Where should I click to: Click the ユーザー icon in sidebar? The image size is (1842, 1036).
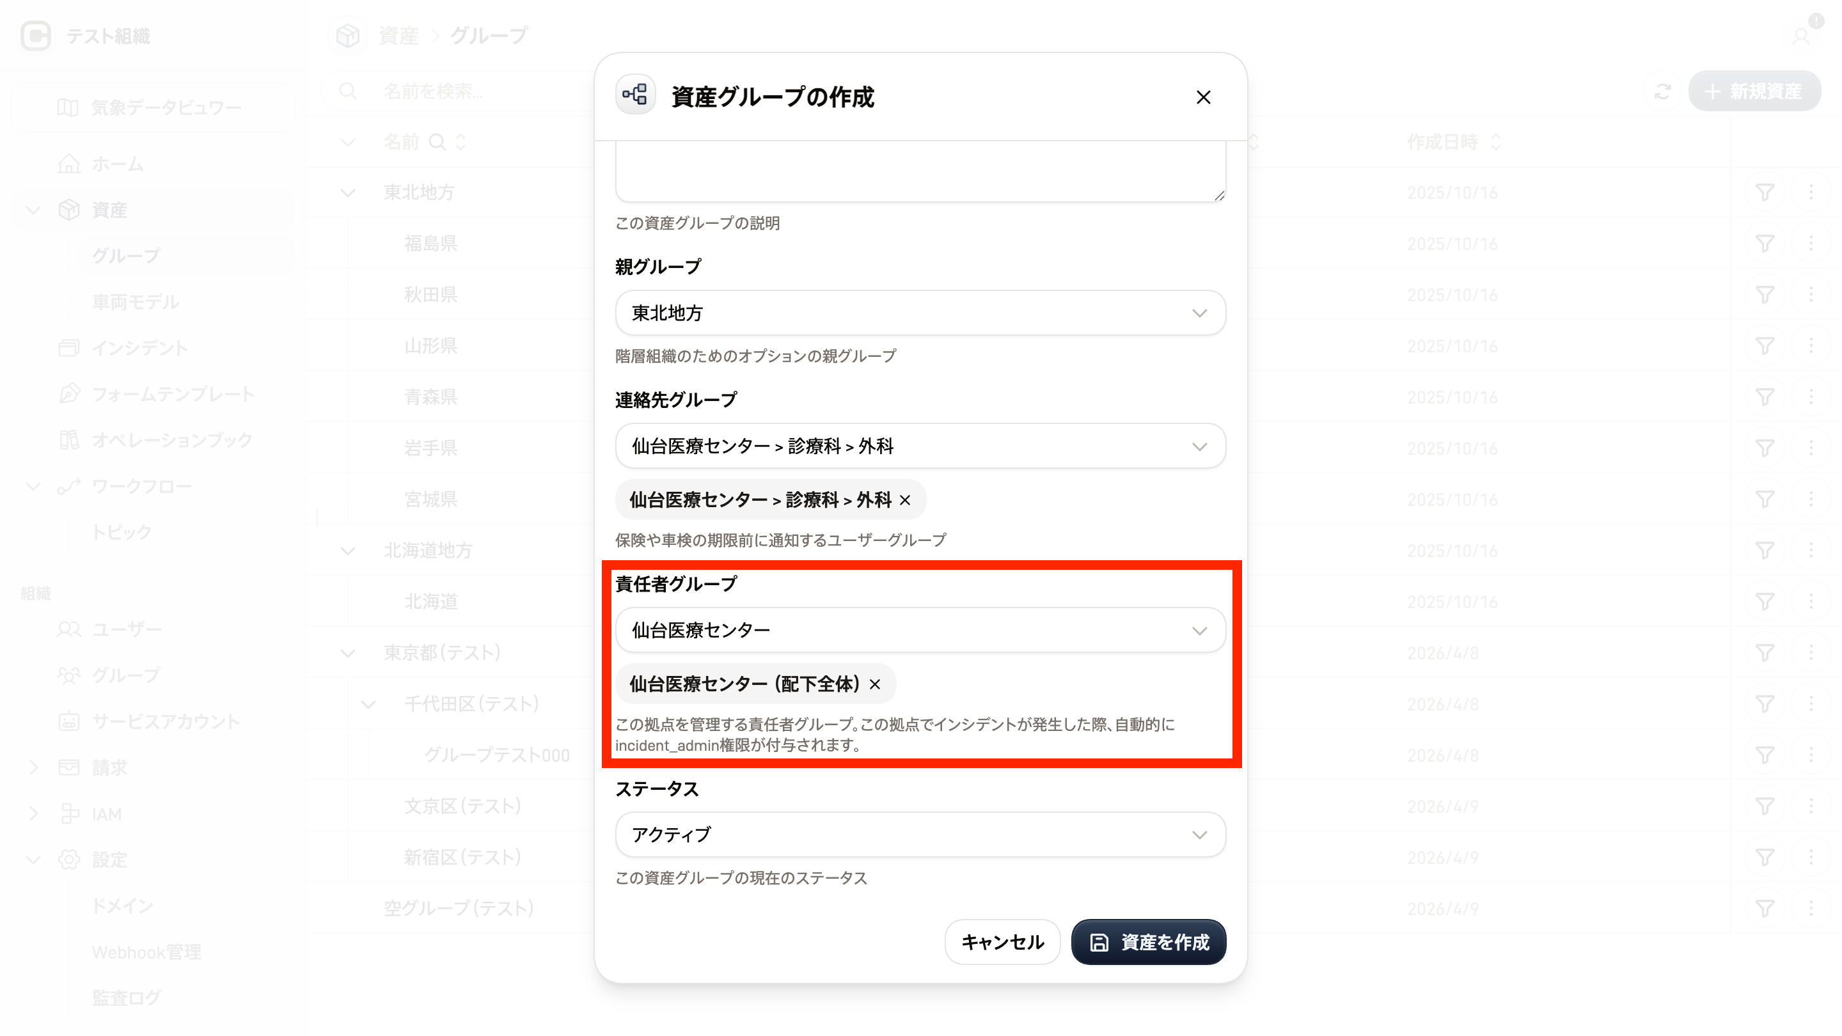coord(68,630)
